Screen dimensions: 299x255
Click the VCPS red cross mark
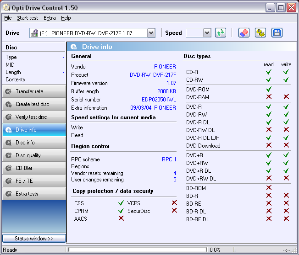[x=174, y=203]
